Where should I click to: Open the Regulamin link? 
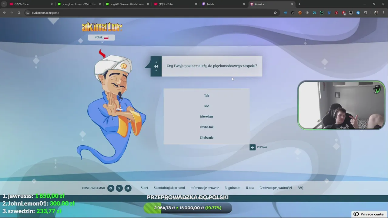(232, 188)
